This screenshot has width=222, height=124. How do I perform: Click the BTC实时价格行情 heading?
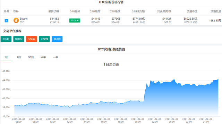(111, 2)
